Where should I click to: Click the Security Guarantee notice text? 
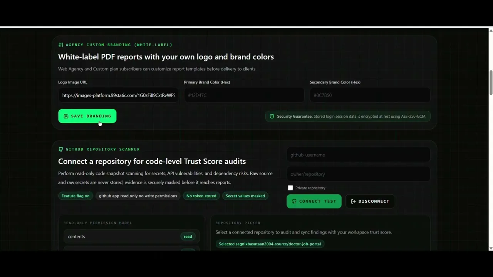coord(352,116)
